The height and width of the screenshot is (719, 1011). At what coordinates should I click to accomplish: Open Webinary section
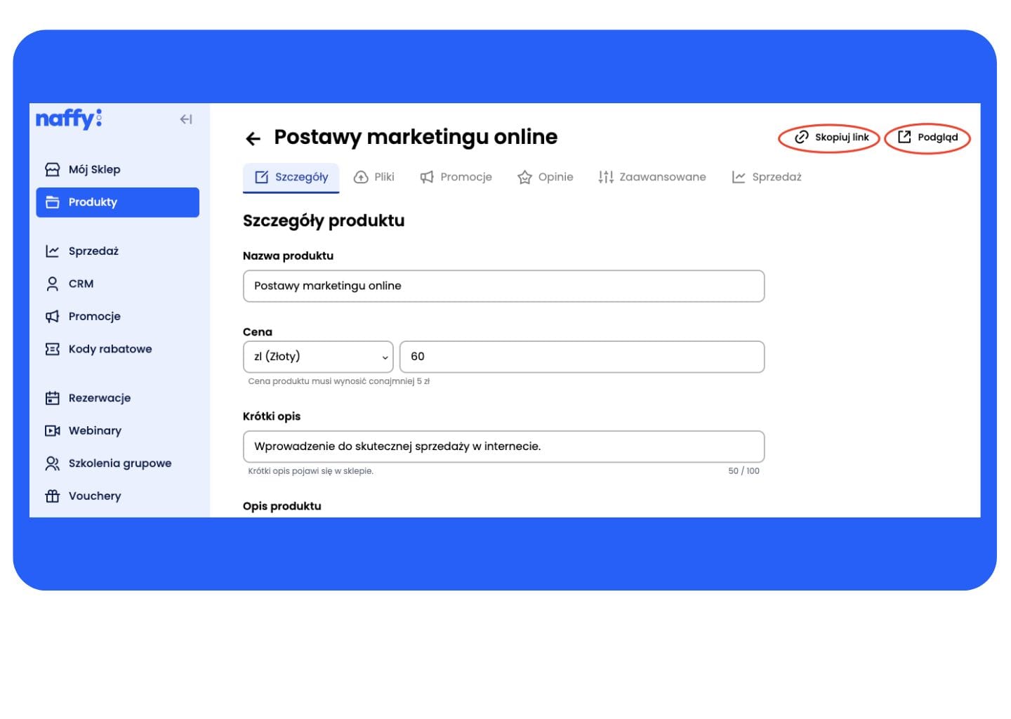[117, 430]
